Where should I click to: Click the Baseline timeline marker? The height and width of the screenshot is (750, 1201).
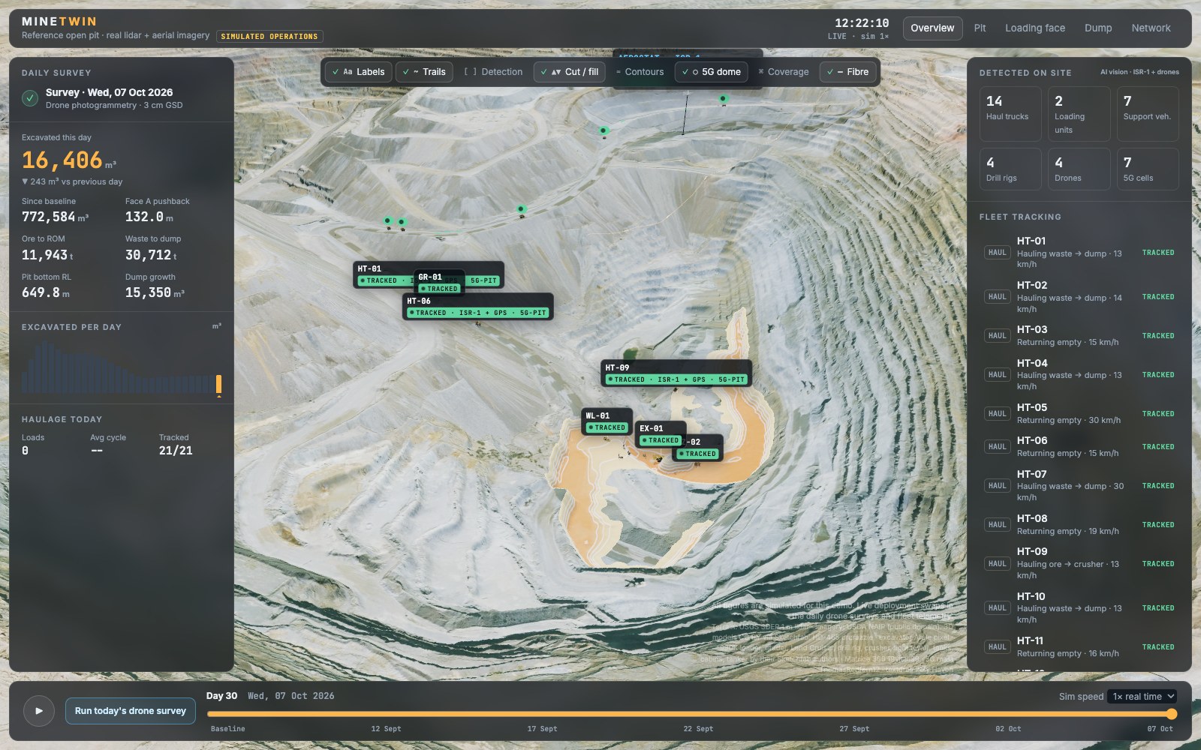(227, 729)
